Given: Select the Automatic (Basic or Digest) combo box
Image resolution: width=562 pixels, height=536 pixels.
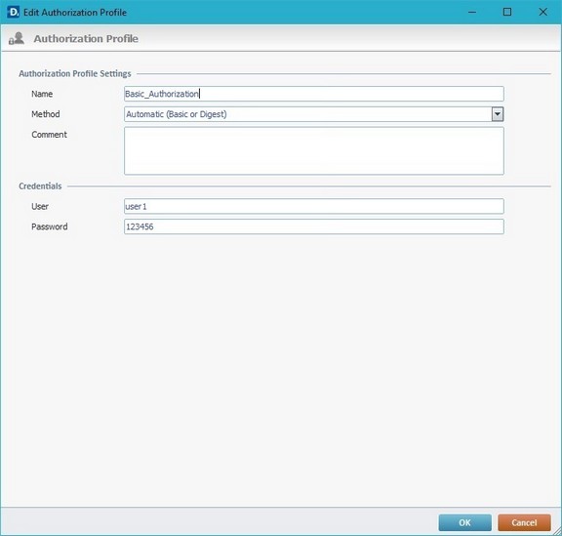Looking at the screenshot, I should 313,114.
